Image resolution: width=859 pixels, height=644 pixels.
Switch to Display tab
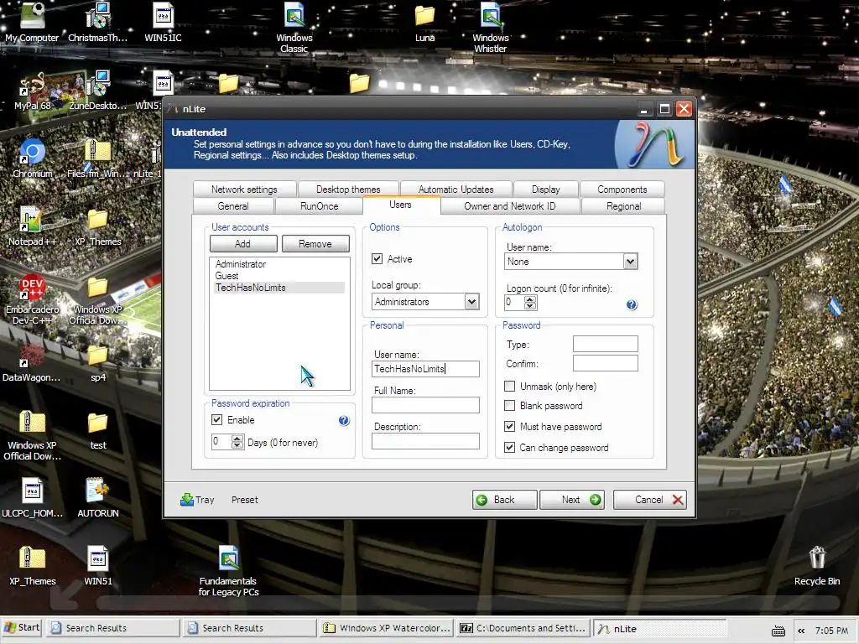tap(545, 190)
